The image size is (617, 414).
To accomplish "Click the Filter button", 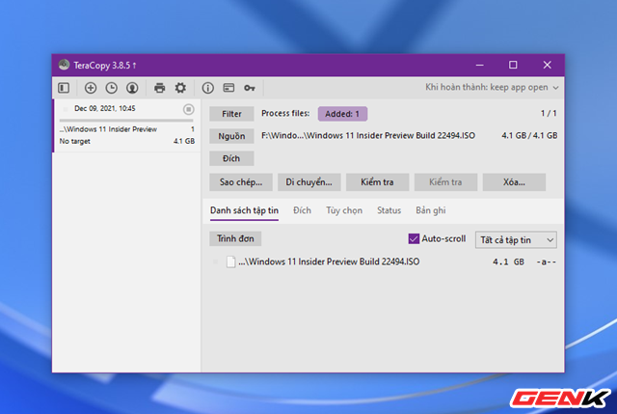I will (x=231, y=114).
